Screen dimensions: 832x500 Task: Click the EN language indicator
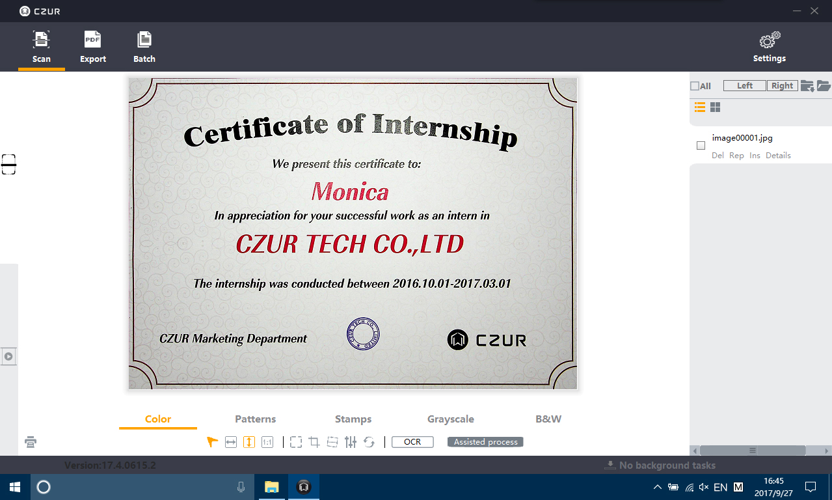[721, 487]
